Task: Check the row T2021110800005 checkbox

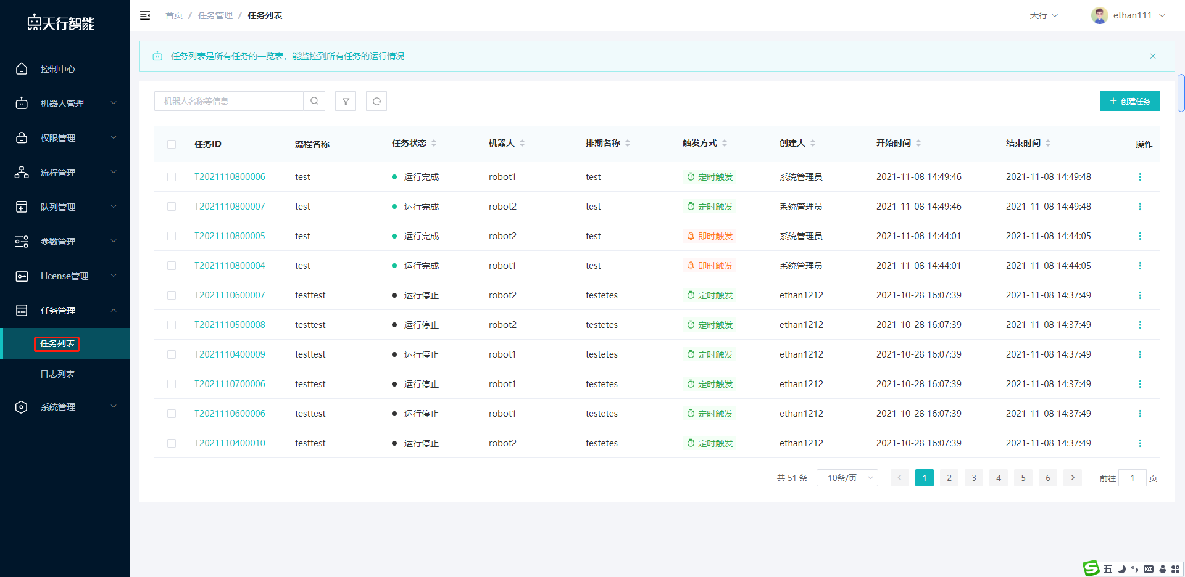Action: click(x=172, y=236)
